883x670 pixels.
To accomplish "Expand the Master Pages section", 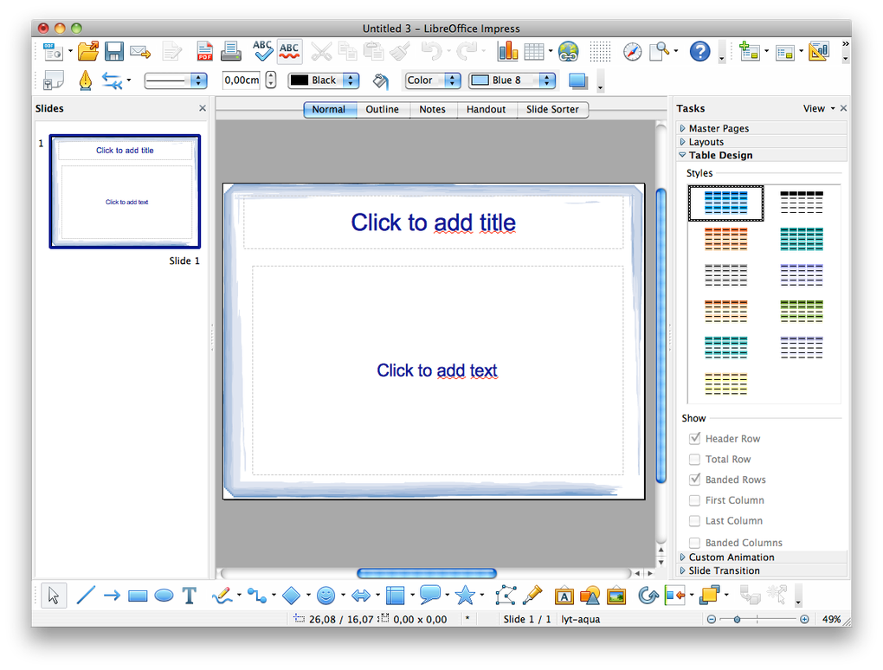I will click(x=762, y=128).
